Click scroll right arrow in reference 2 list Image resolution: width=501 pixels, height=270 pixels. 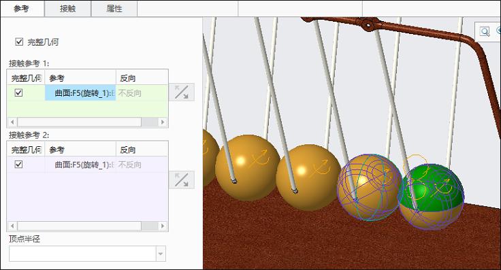point(162,226)
